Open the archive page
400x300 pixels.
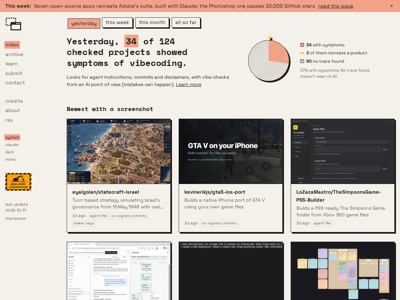(14, 54)
